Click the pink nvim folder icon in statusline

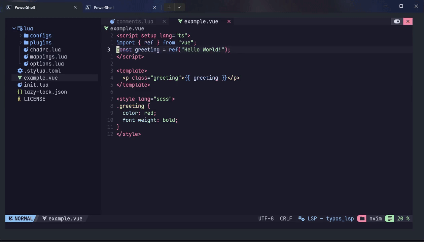click(362, 218)
